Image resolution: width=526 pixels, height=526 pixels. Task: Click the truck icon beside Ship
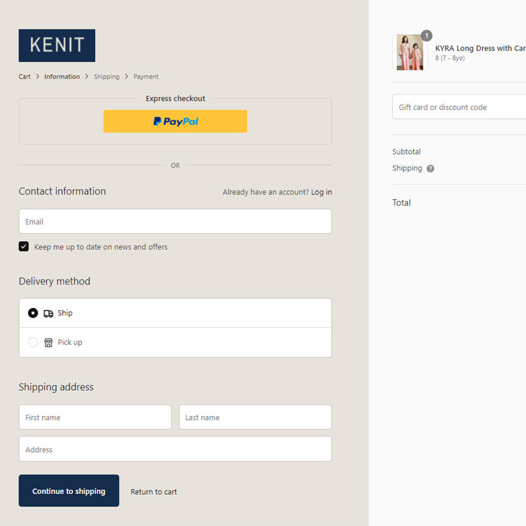click(x=48, y=313)
